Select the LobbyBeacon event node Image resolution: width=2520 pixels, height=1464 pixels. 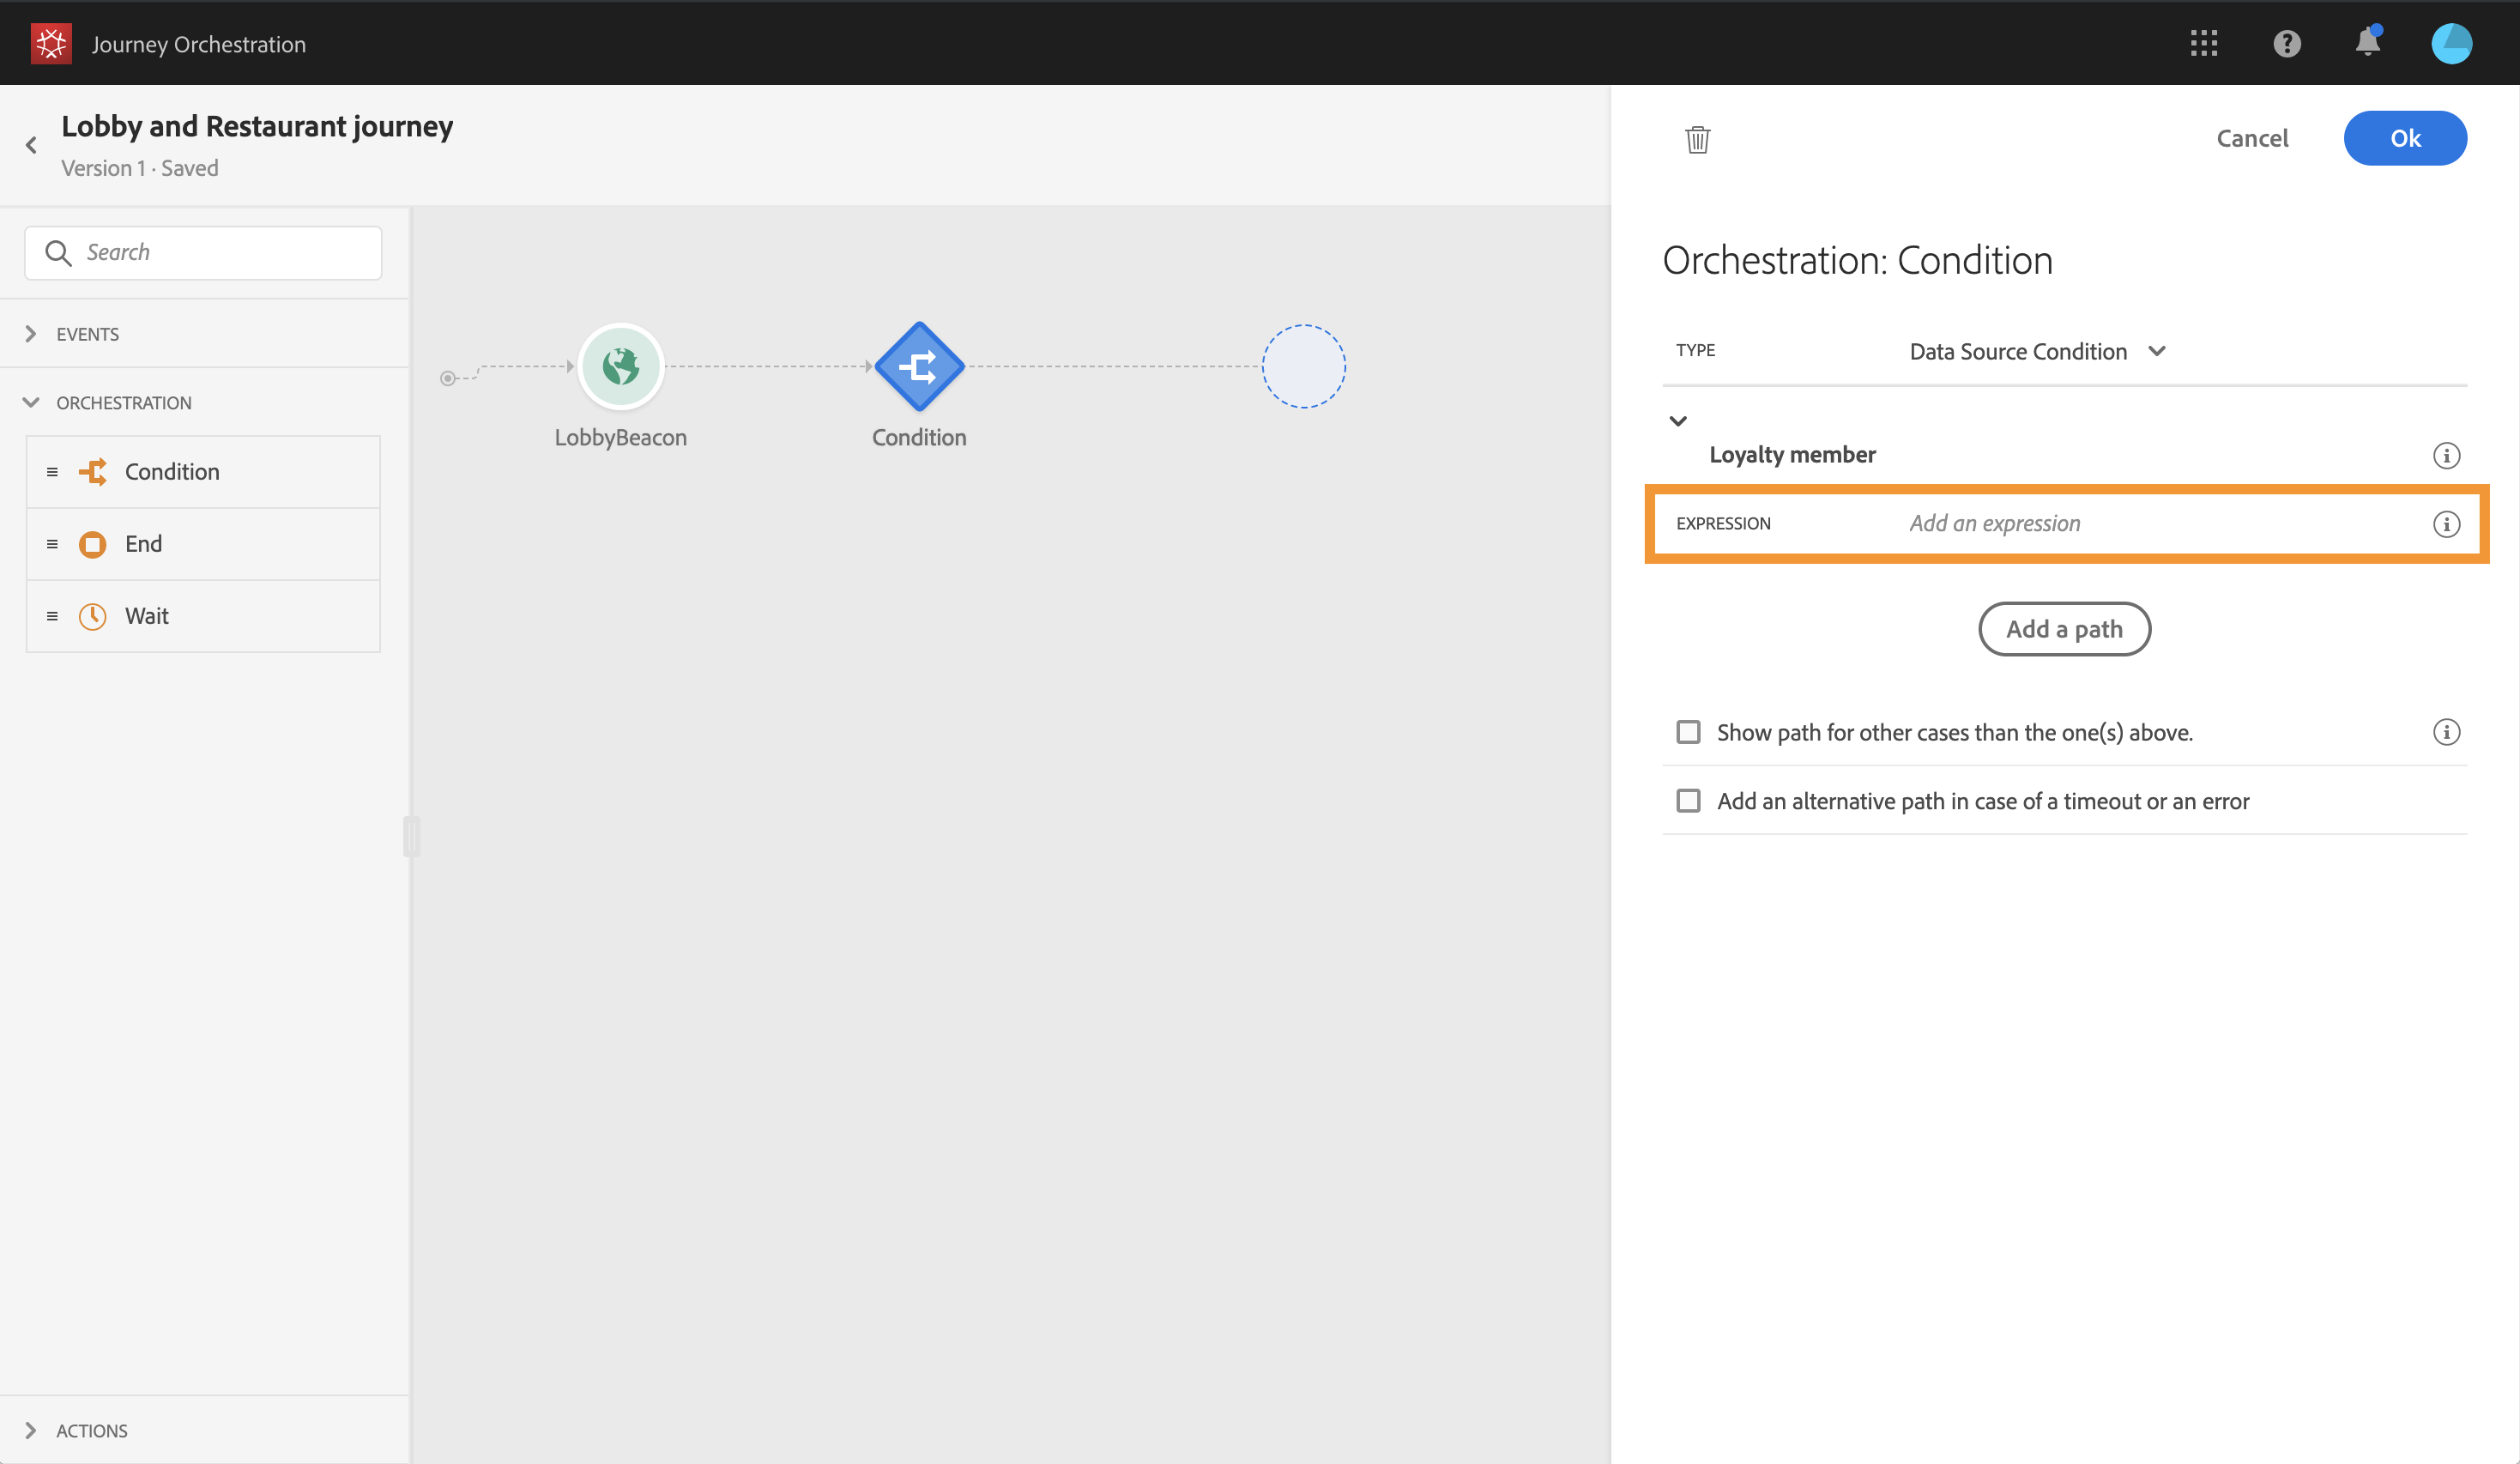point(620,367)
